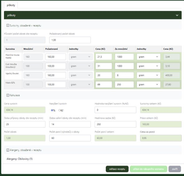
Task: Click the Cena surovin value 434,14
Action: (25, 110)
